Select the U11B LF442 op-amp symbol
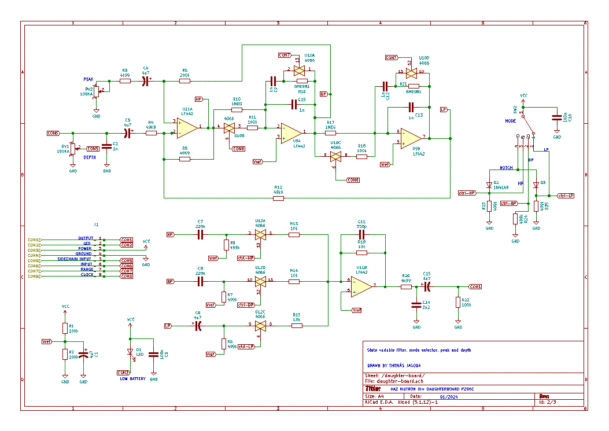Image resolution: width=609 pixels, height=431 pixels. (361, 287)
